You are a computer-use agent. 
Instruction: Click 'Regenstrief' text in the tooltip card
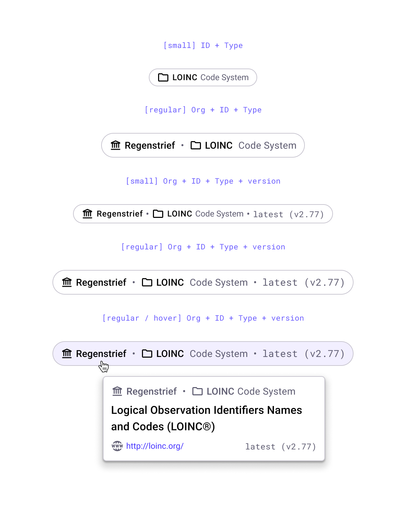(152, 391)
